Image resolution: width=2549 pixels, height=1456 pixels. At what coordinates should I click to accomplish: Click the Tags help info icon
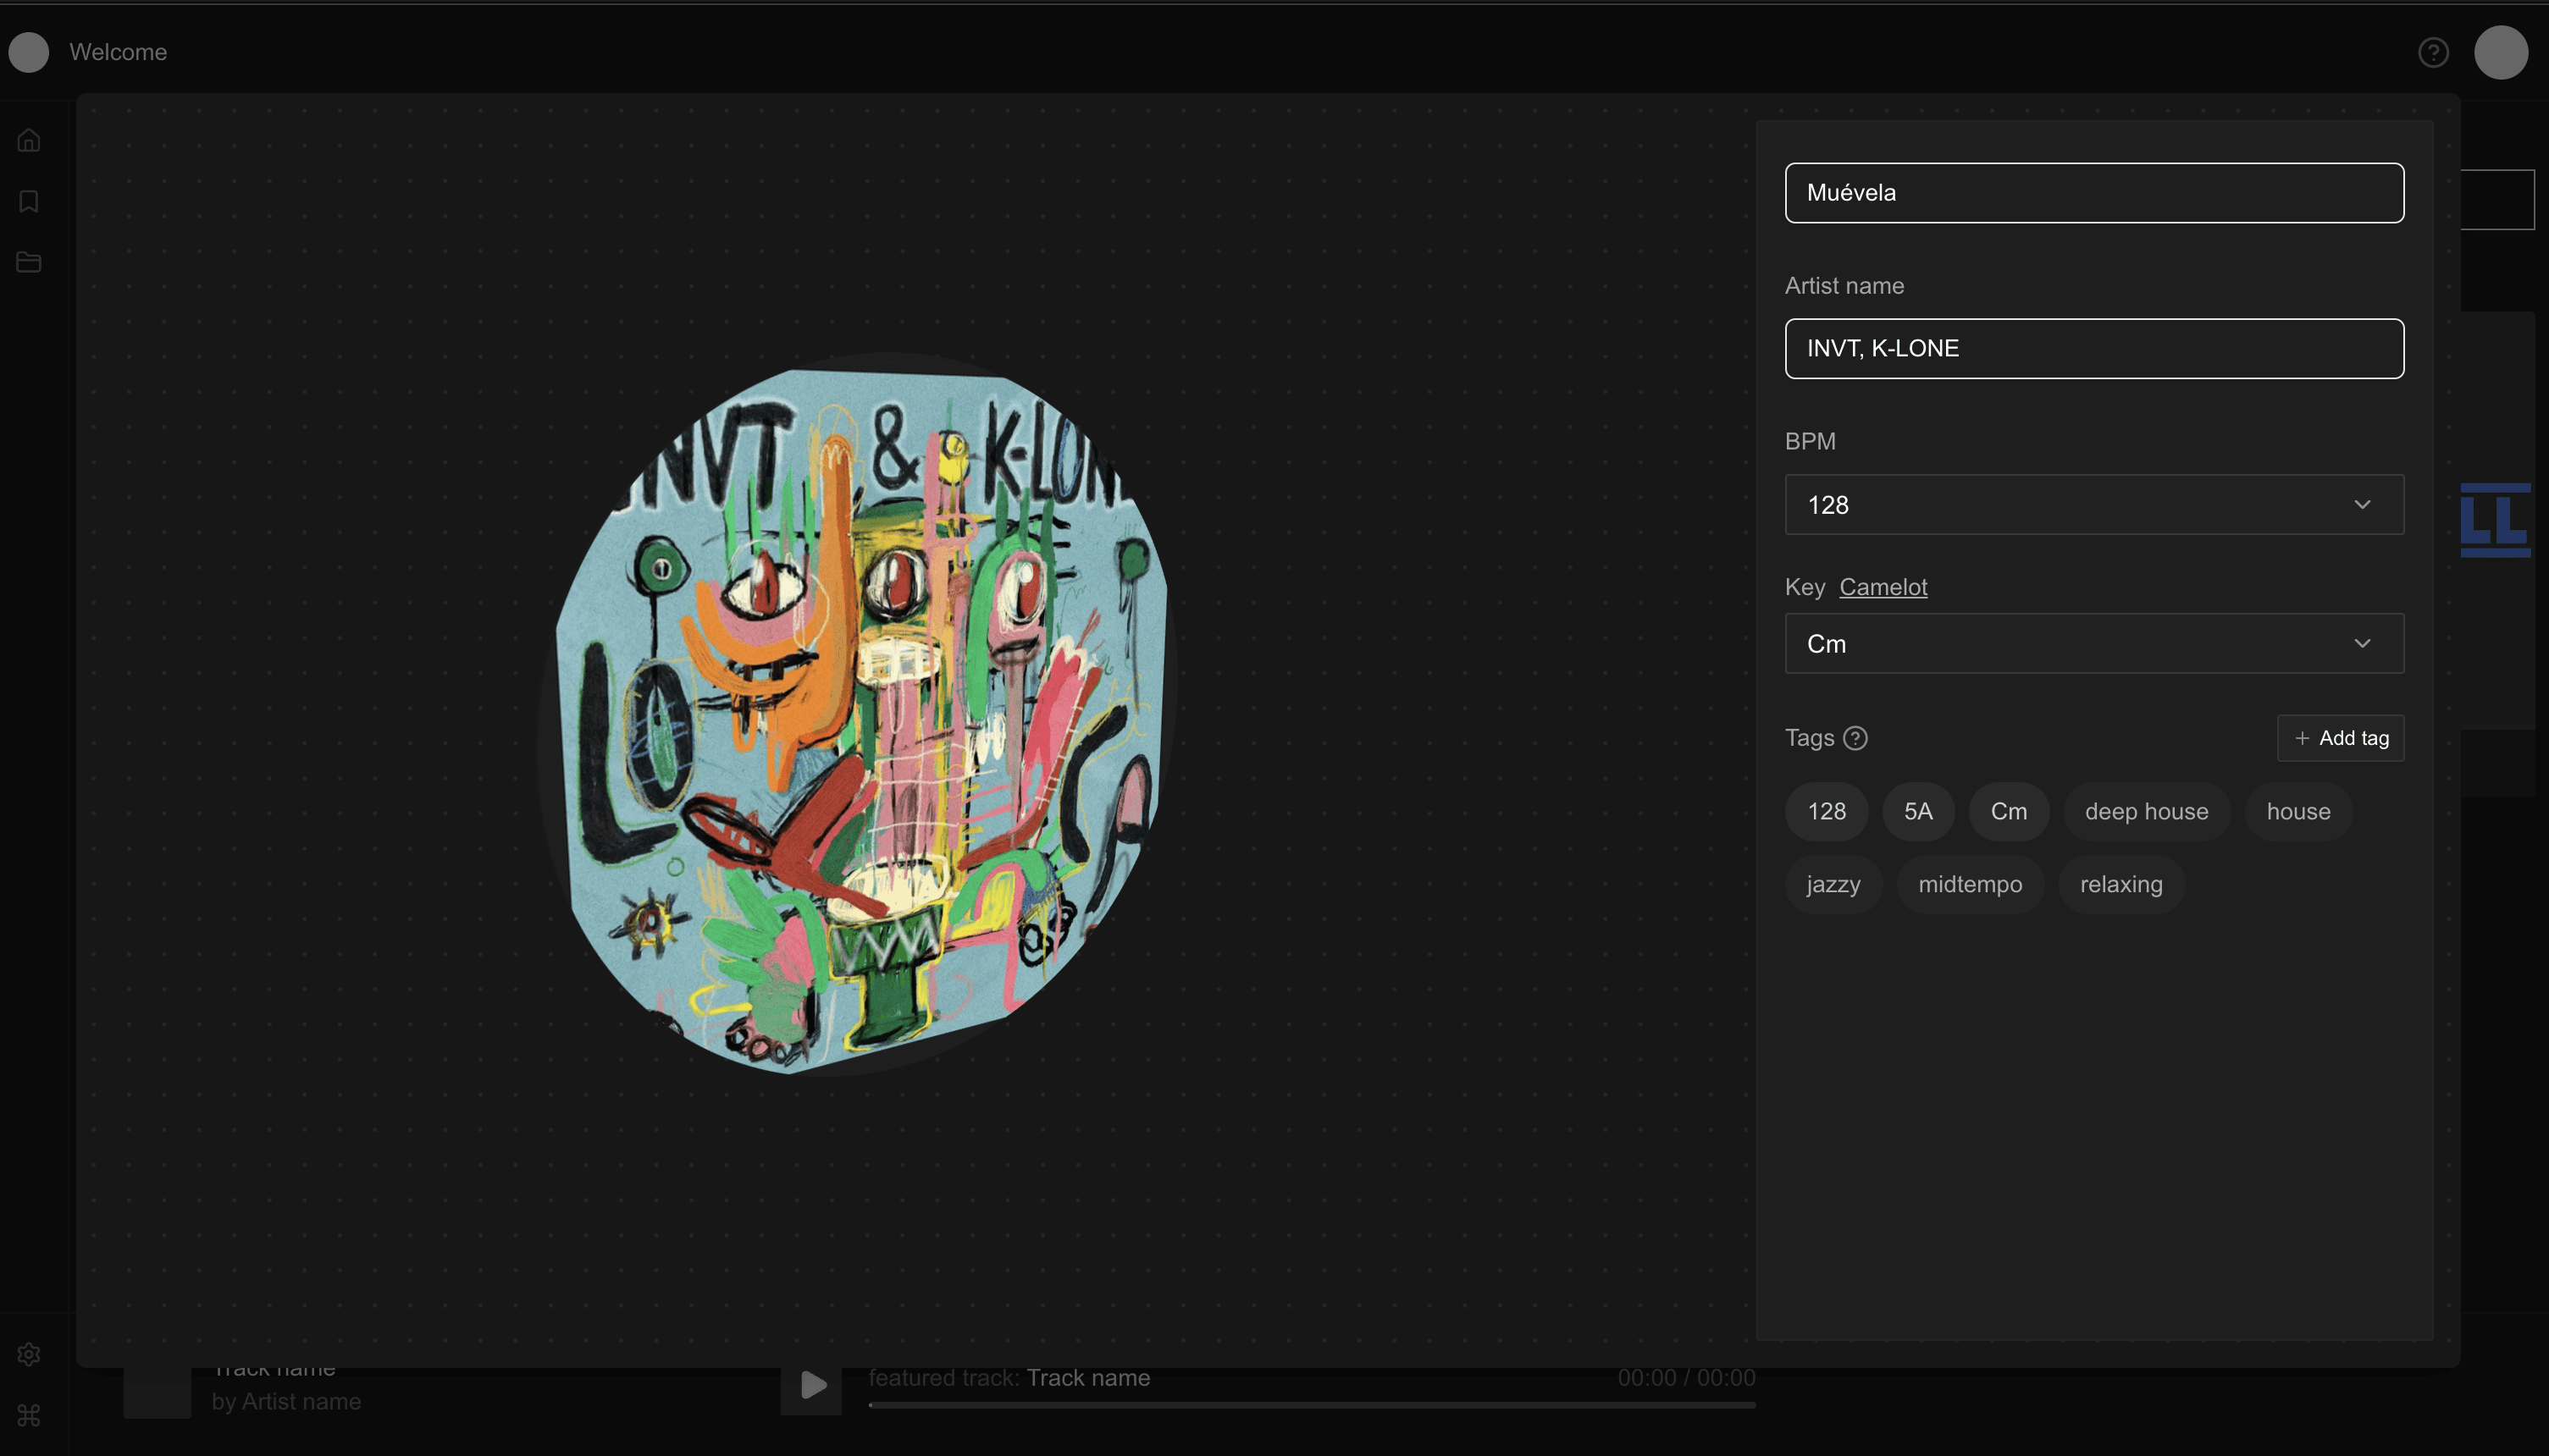coord(1855,738)
